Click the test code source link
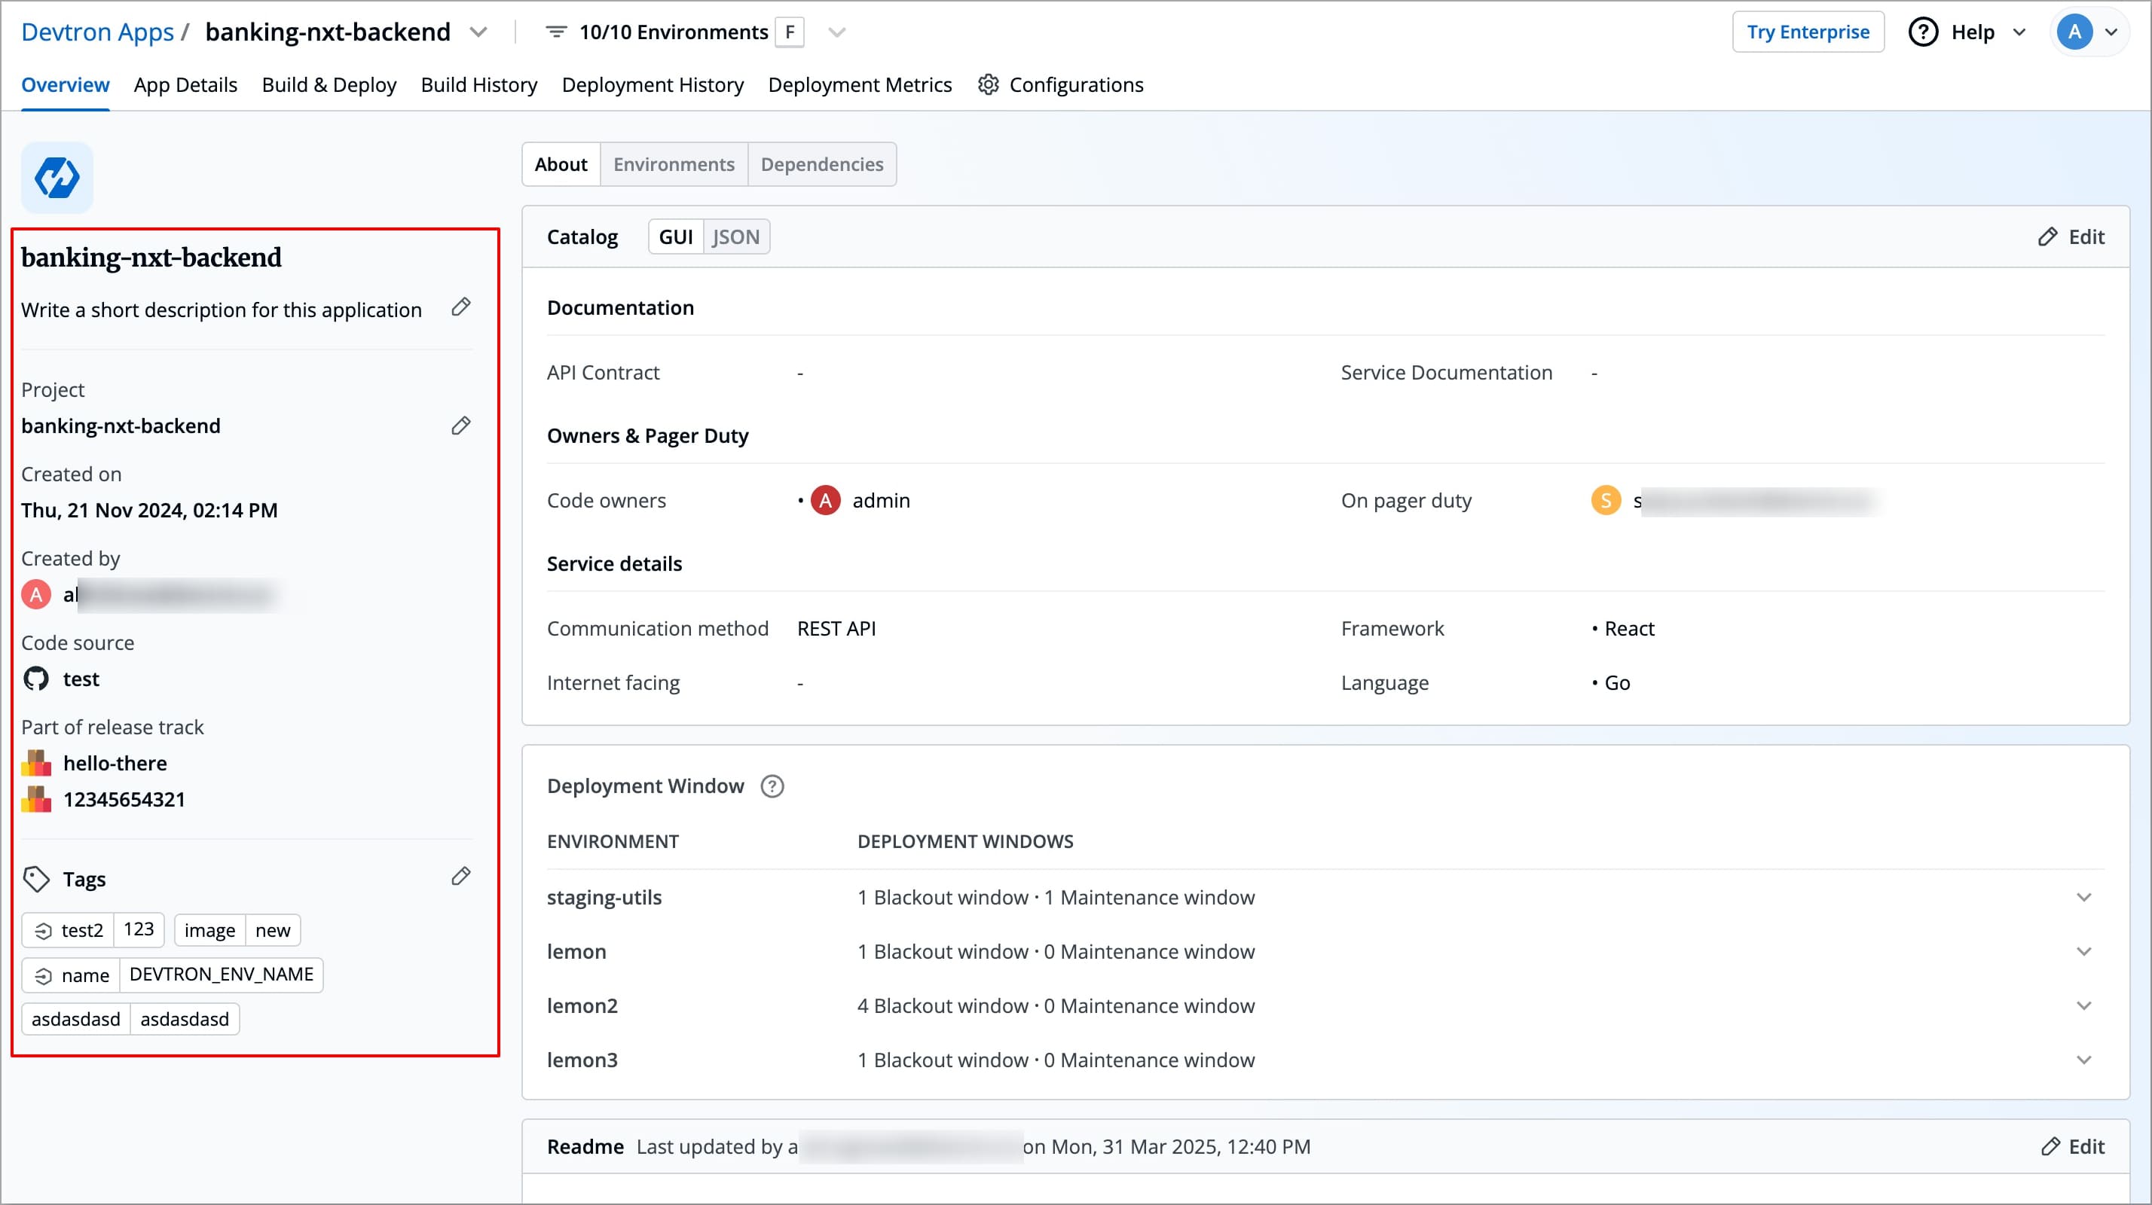 click(x=81, y=679)
